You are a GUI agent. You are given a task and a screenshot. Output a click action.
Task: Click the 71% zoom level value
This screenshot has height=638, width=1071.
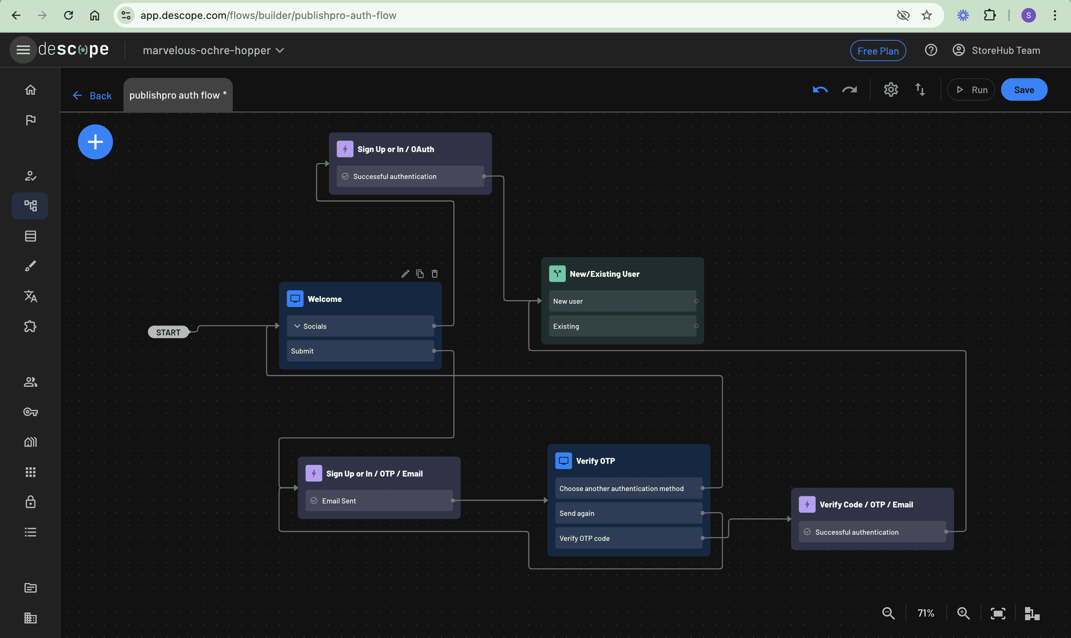[926, 613]
